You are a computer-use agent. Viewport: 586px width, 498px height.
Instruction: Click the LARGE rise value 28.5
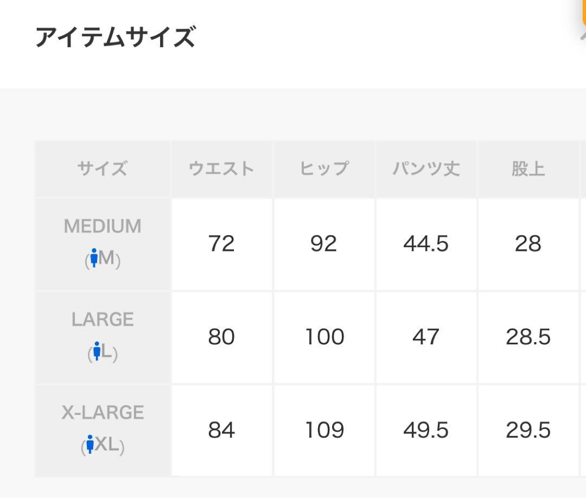coord(528,337)
